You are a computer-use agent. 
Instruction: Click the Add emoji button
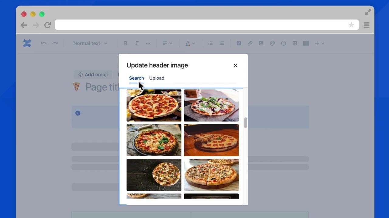pos(93,74)
